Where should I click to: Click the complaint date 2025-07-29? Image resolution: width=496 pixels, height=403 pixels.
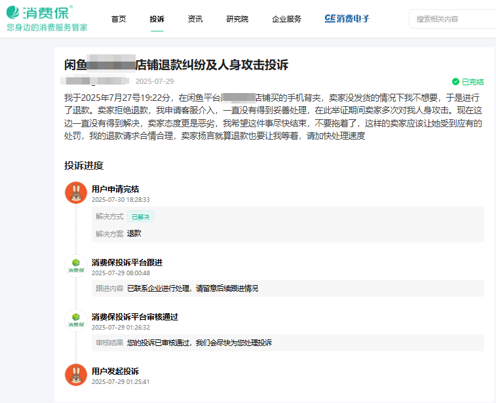click(155, 81)
